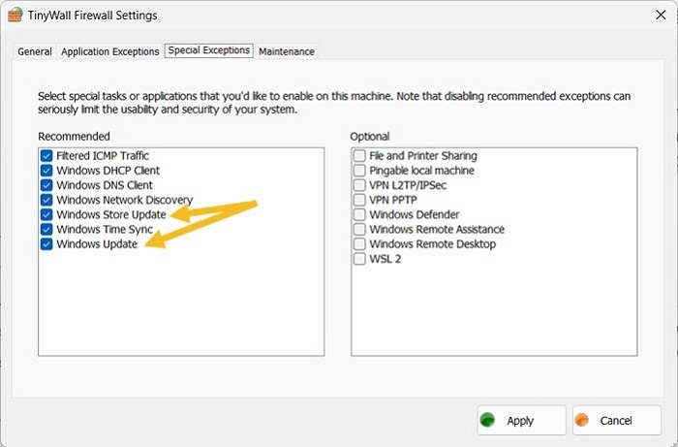678x447 pixels.
Task: Uncheck Filtered ICMP Traffic
Action: pyautogui.click(x=46, y=155)
